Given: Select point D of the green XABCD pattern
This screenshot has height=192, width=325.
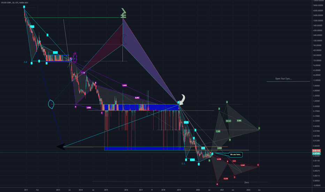Looking at the screenshot, I should tap(227, 102).
